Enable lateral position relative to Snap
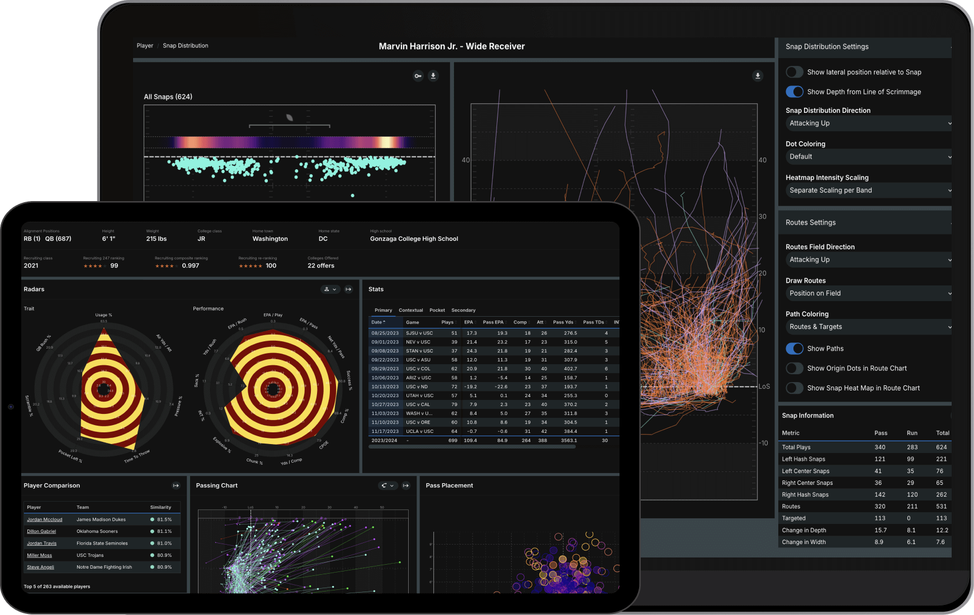Screen dimensions: 974x615 795,72
